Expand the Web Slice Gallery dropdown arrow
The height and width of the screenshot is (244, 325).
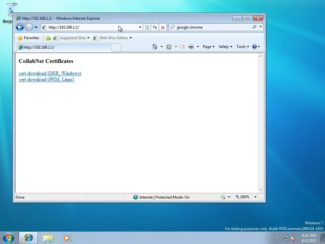(130, 38)
